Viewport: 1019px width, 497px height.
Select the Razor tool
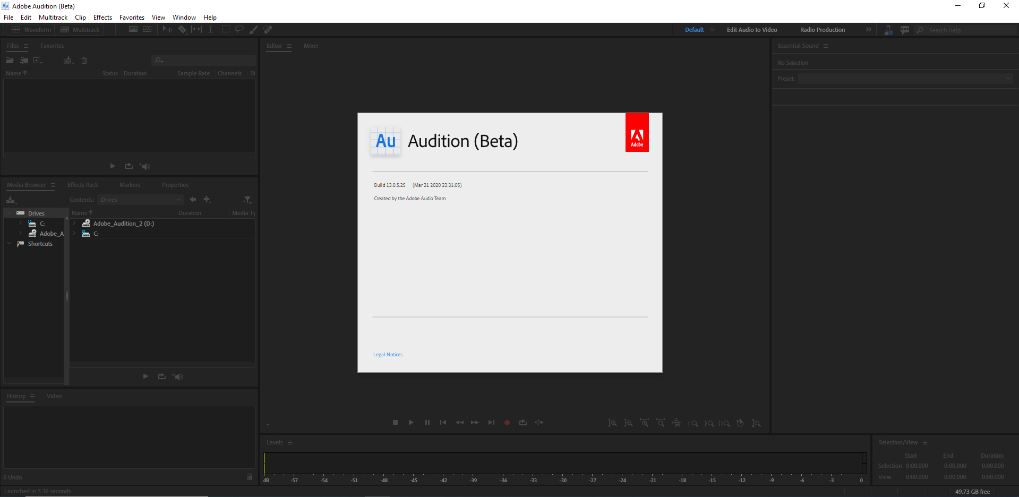(x=182, y=29)
